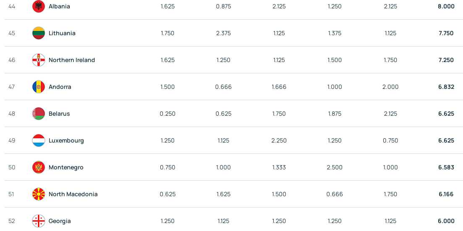Click the Northern Ireland flag icon
The height and width of the screenshot is (231, 463).
[x=38, y=60]
